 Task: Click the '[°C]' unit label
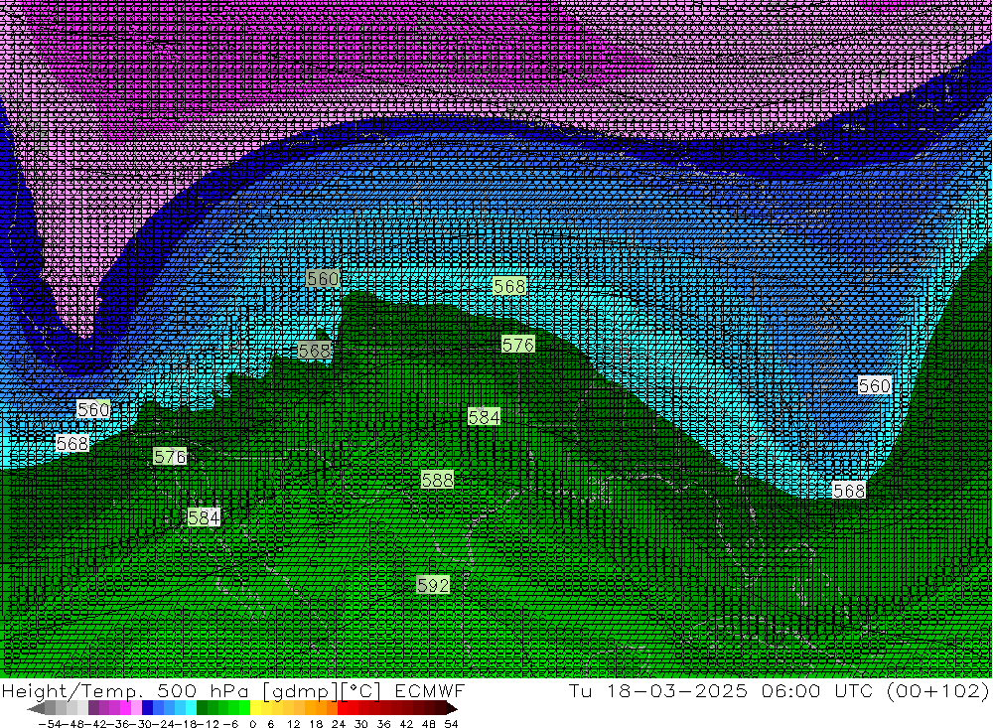(360, 690)
